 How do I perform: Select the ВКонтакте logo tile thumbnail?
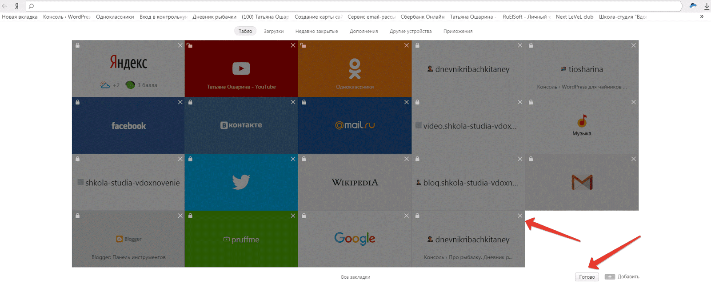[241, 125]
